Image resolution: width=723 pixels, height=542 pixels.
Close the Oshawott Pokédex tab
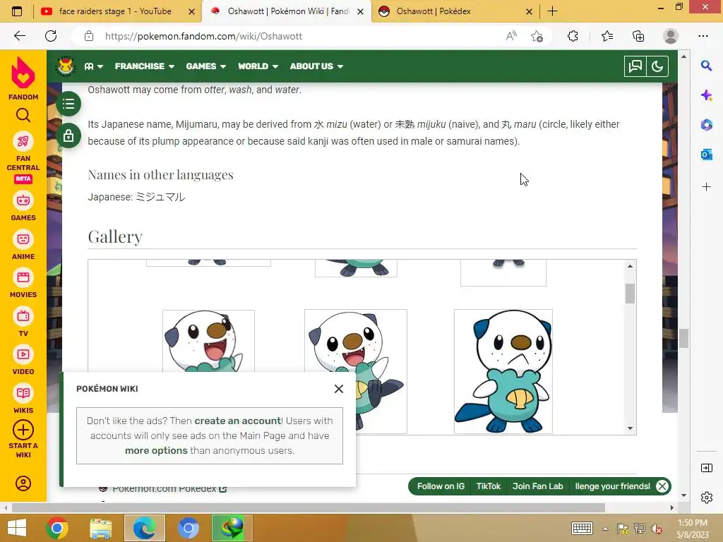(530, 11)
